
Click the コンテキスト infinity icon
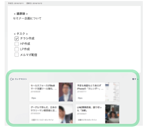(12, 79)
